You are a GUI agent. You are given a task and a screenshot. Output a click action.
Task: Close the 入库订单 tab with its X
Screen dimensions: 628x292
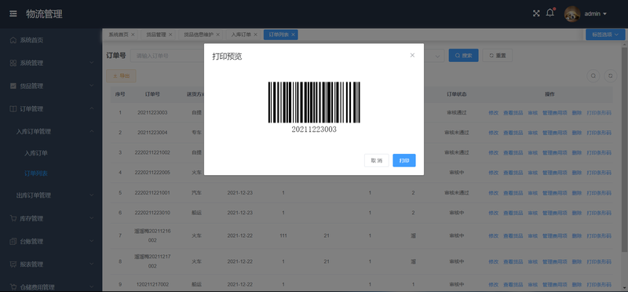tap(256, 35)
